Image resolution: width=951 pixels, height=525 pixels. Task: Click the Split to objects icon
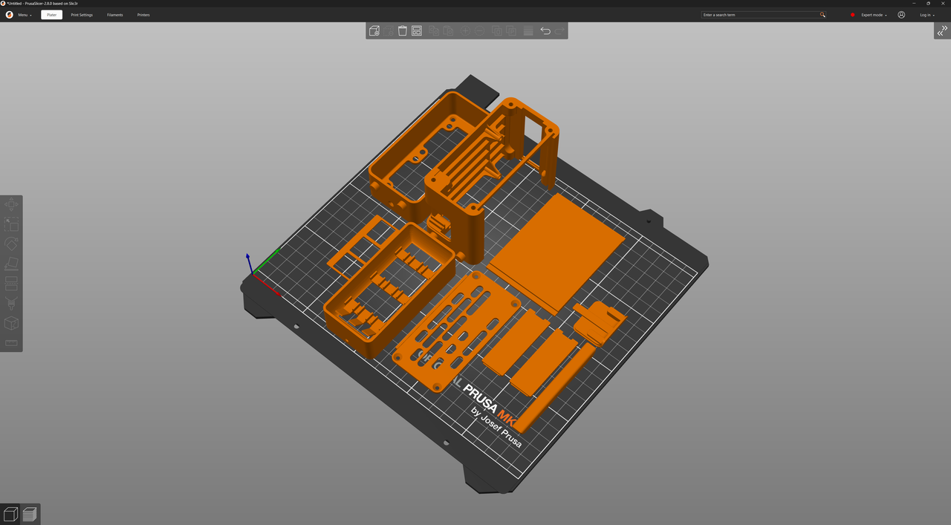[x=496, y=31]
